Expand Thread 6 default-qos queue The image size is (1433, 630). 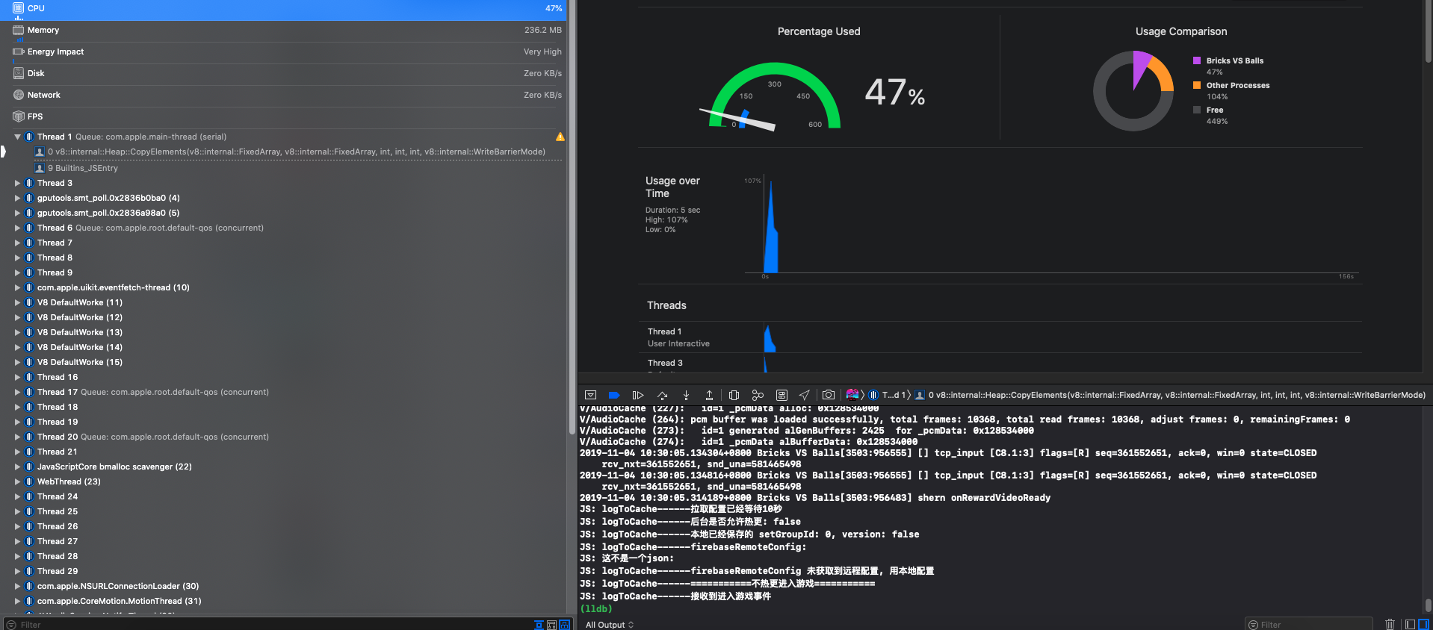(17, 228)
